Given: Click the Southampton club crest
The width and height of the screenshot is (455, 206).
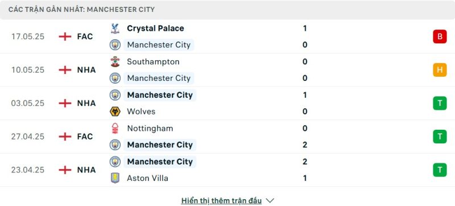Looking at the screenshot, I should 115,62.
